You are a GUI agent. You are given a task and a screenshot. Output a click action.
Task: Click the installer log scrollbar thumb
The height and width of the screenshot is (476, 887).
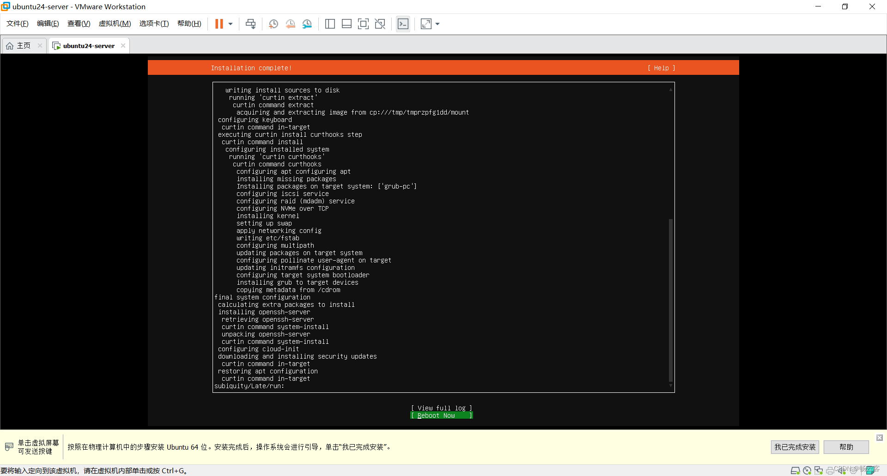pyautogui.click(x=671, y=300)
